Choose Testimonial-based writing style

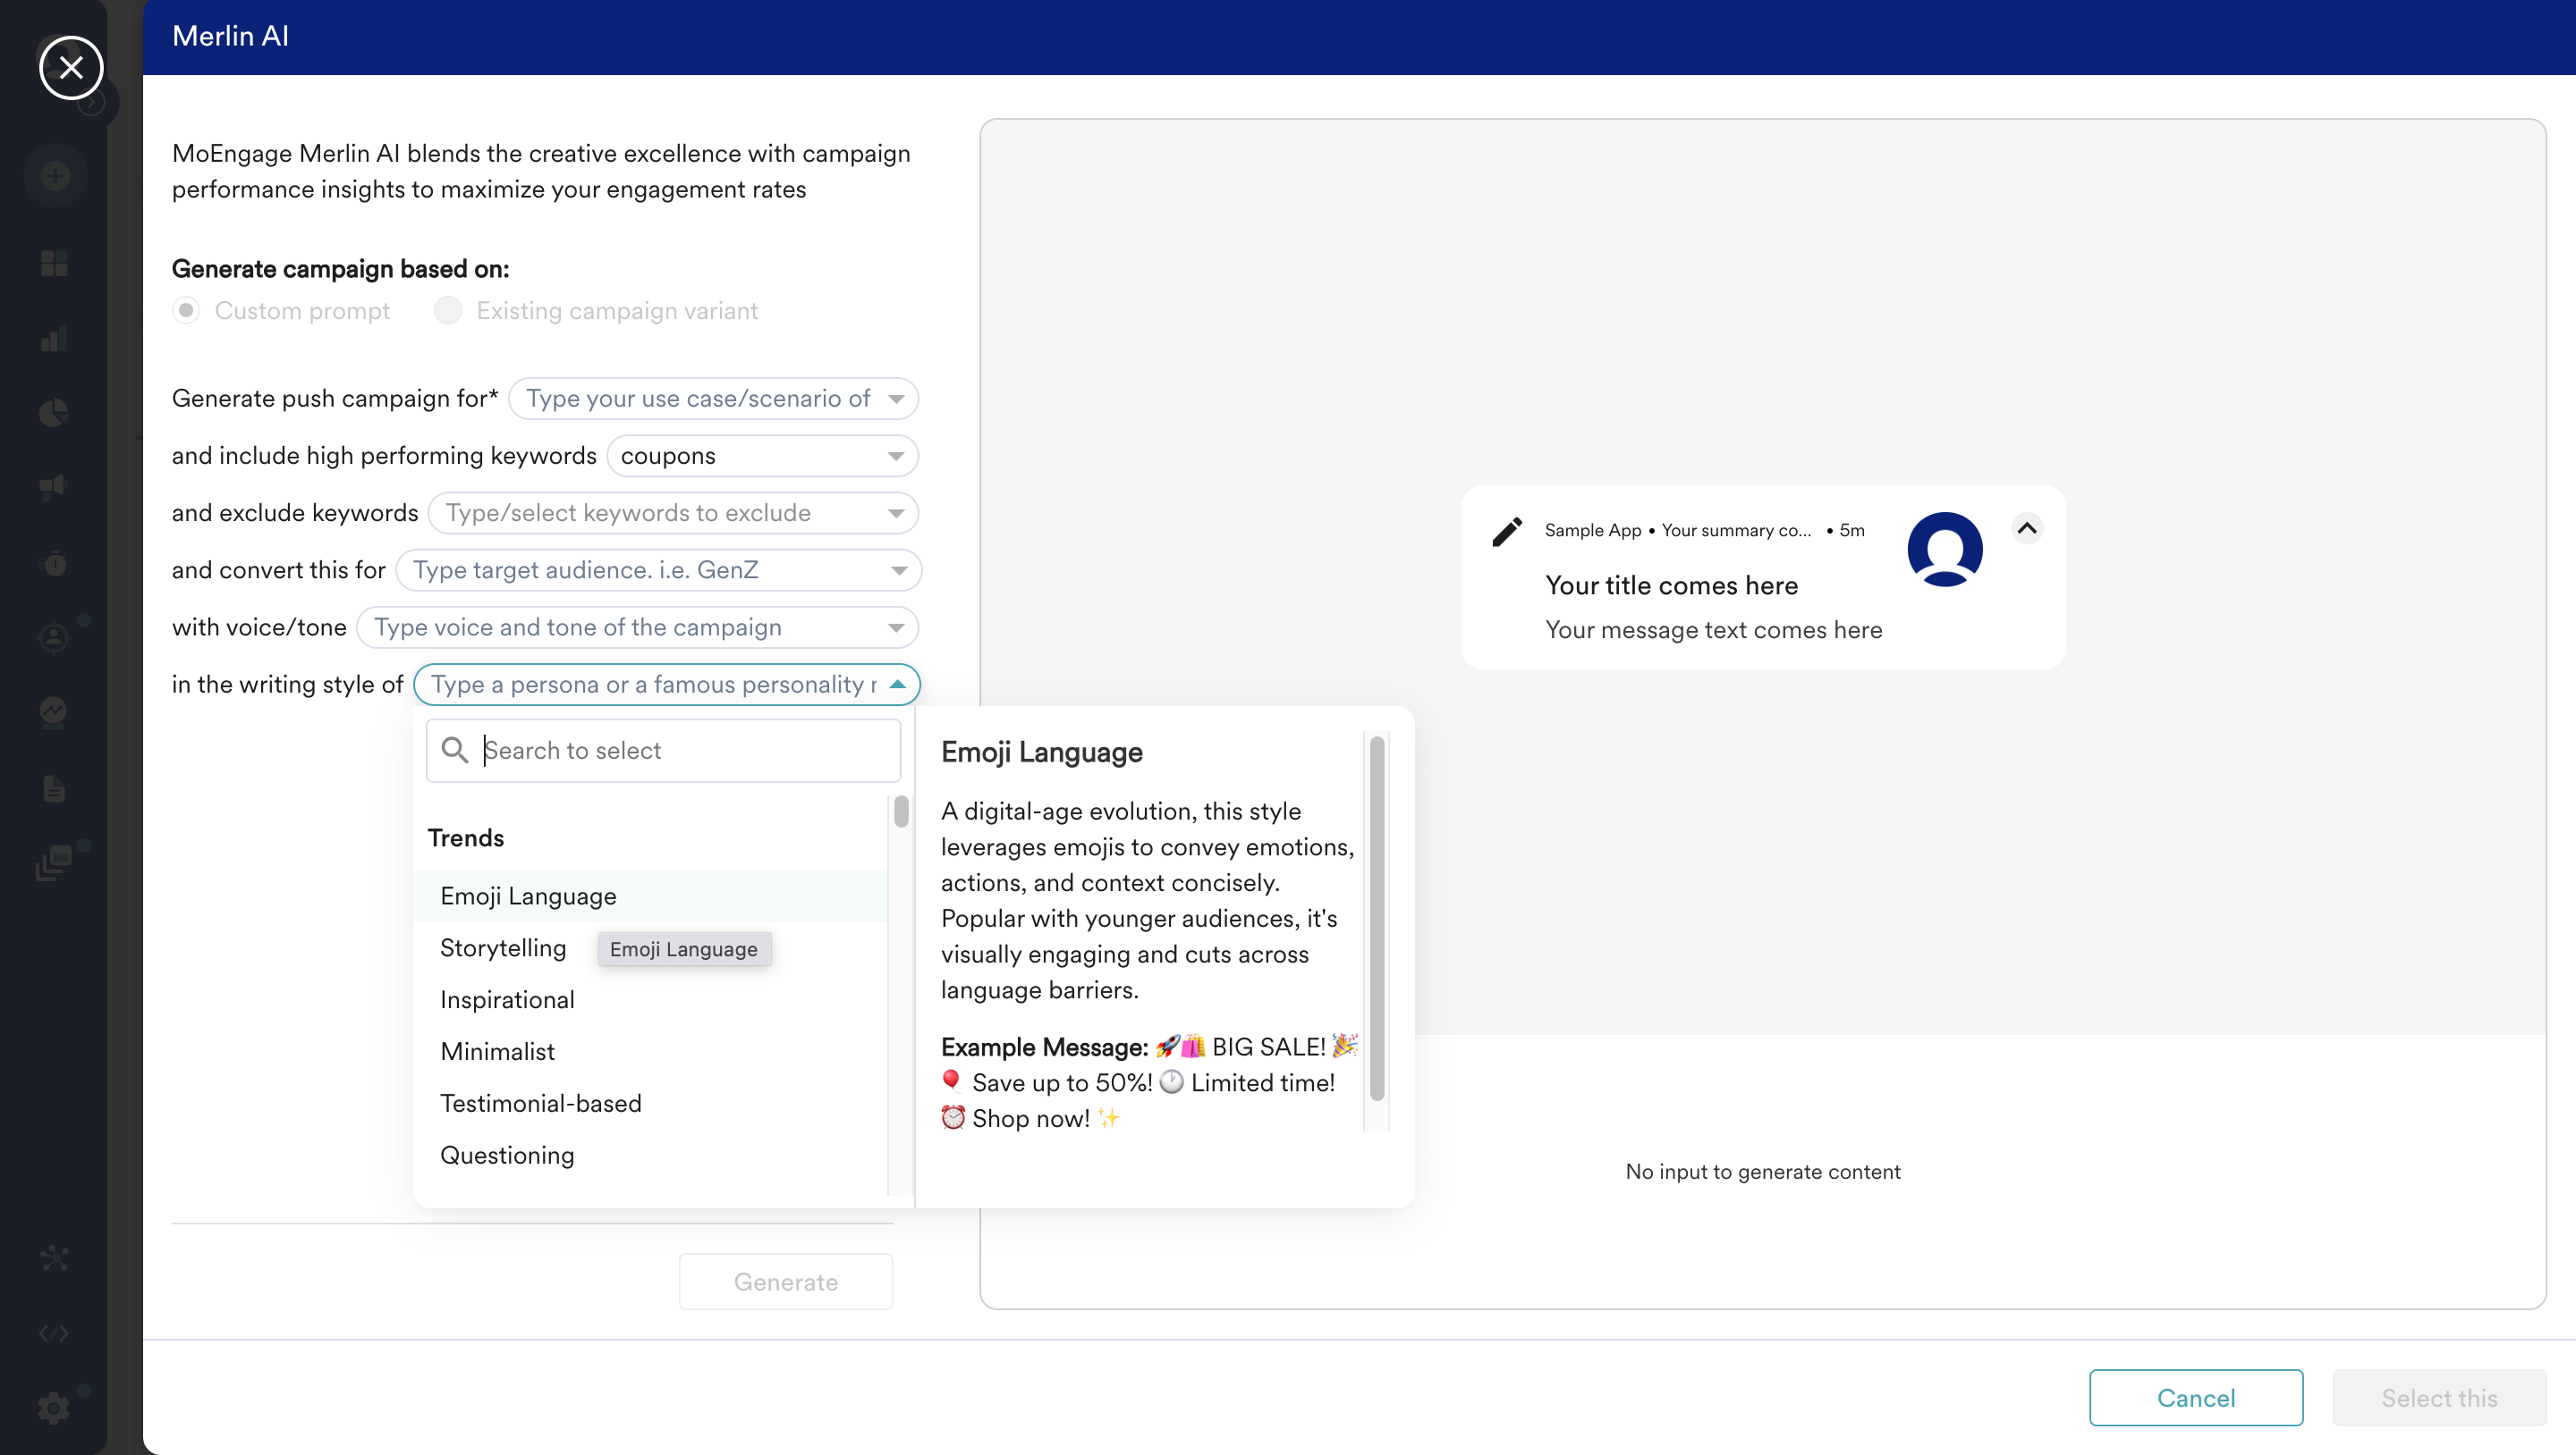[650, 1105]
